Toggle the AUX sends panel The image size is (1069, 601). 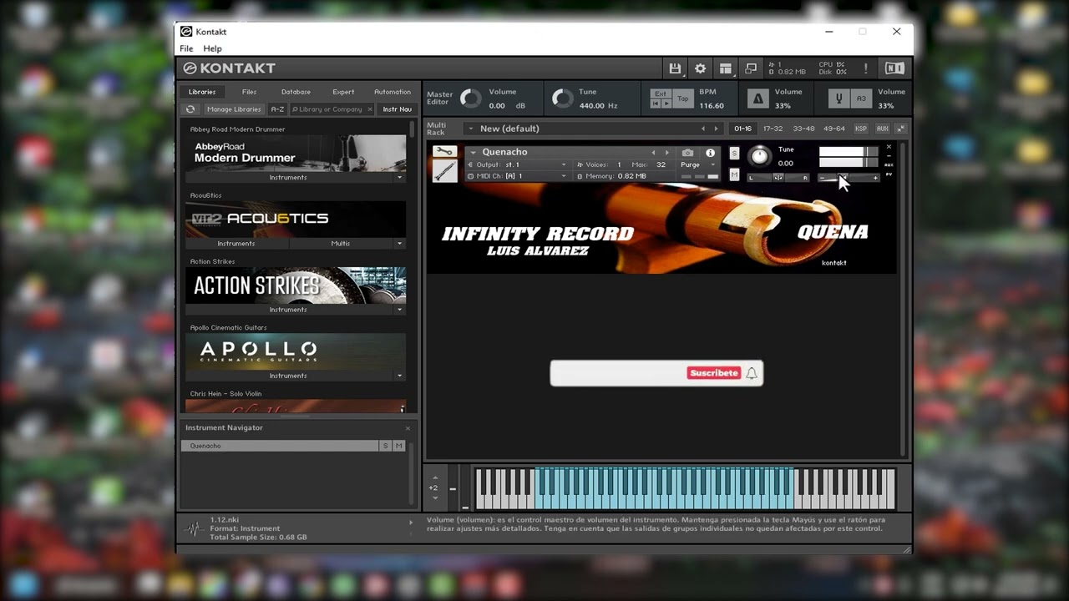882,129
